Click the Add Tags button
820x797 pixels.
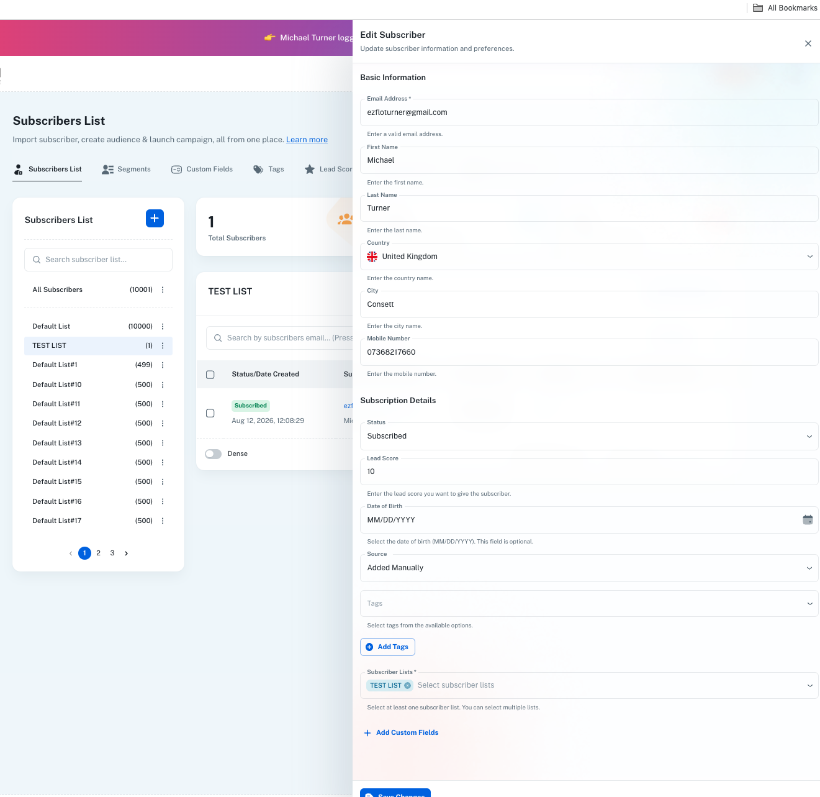click(x=387, y=647)
